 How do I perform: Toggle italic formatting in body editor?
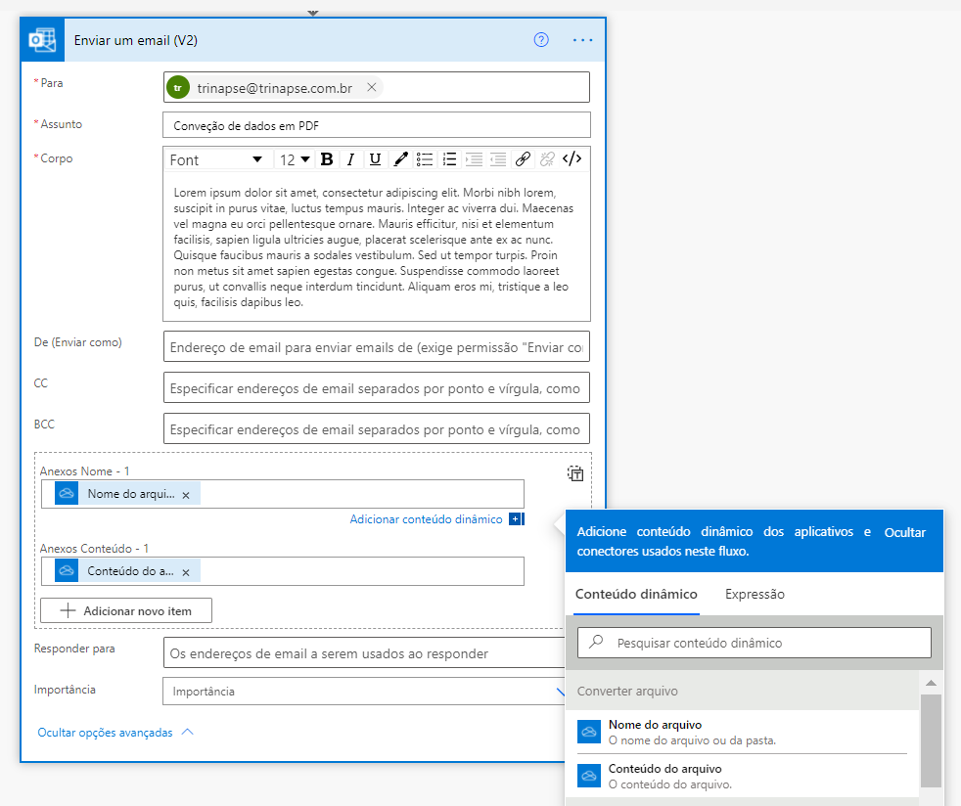[349, 159]
